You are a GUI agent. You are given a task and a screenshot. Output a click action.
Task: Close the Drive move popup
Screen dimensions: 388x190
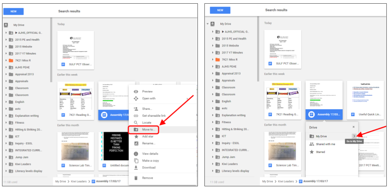point(353,127)
